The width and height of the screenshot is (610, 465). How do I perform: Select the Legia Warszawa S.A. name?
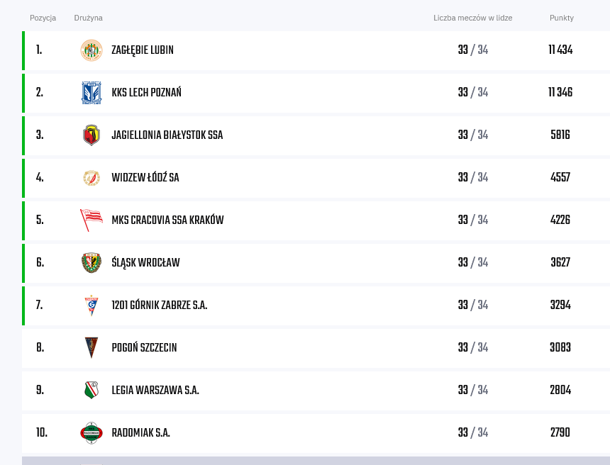(x=155, y=390)
